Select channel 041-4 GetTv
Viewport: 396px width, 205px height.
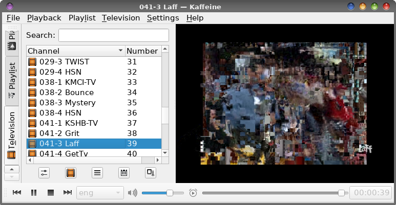pos(94,153)
